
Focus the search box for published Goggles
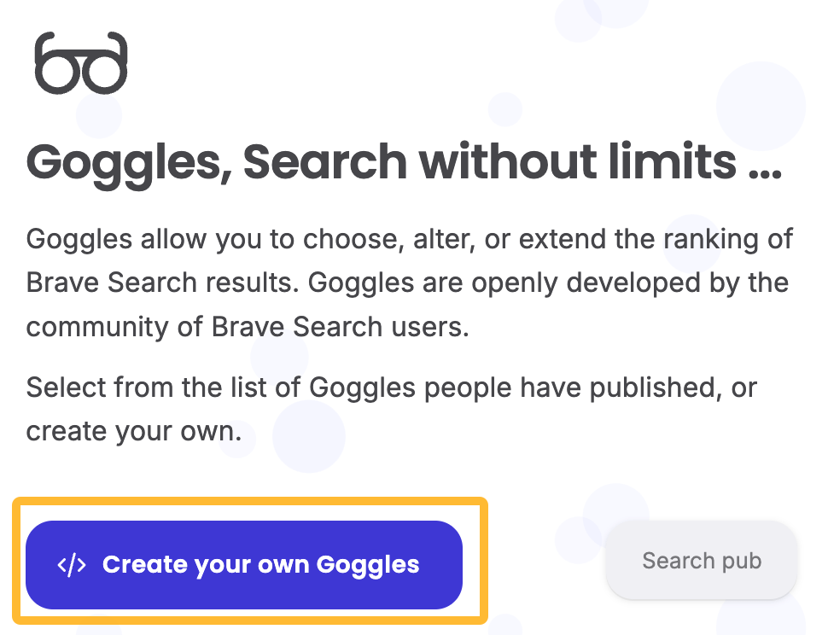pyautogui.click(x=700, y=561)
